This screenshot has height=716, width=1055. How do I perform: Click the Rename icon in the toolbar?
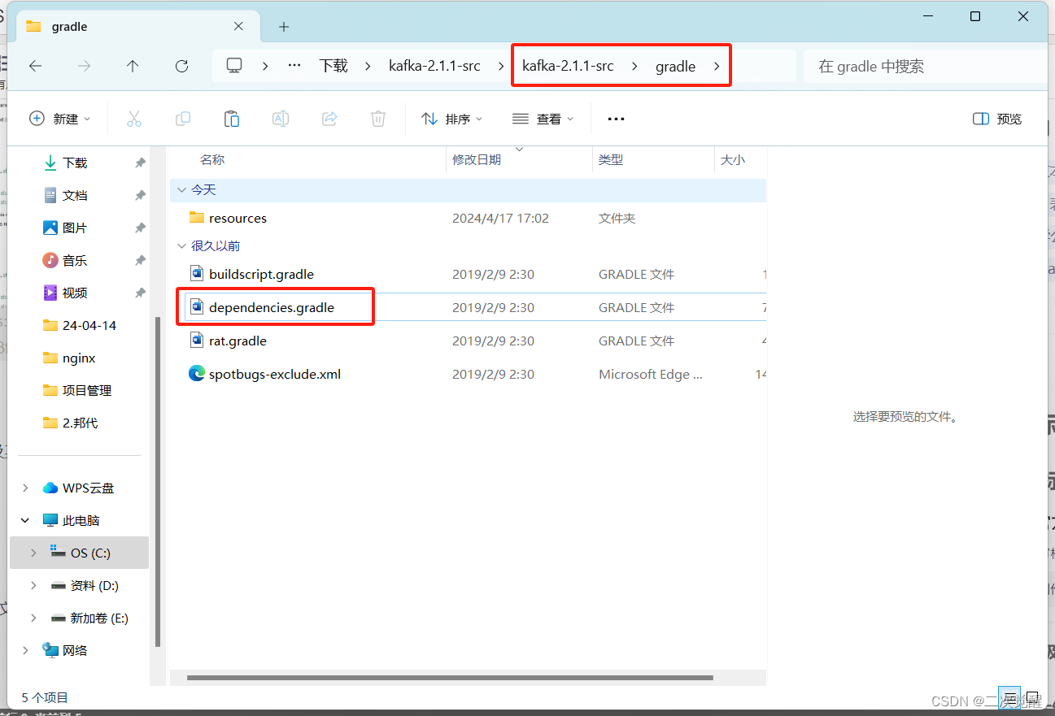coord(280,119)
